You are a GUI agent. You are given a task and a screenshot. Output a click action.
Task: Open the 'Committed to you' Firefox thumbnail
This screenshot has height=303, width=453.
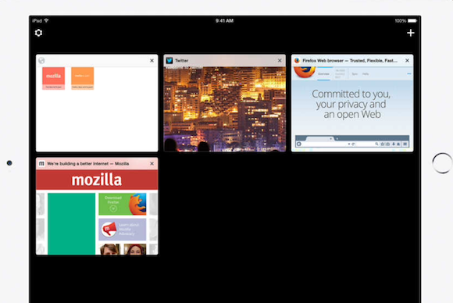click(352, 109)
